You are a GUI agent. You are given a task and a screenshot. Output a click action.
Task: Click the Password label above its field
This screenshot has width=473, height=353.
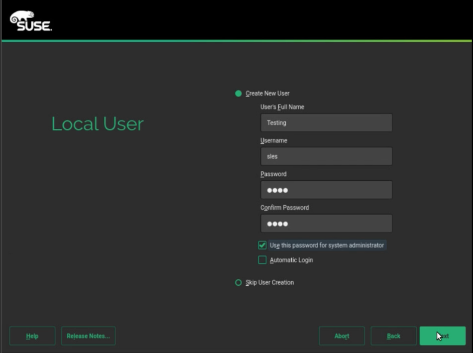click(x=273, y=174)
